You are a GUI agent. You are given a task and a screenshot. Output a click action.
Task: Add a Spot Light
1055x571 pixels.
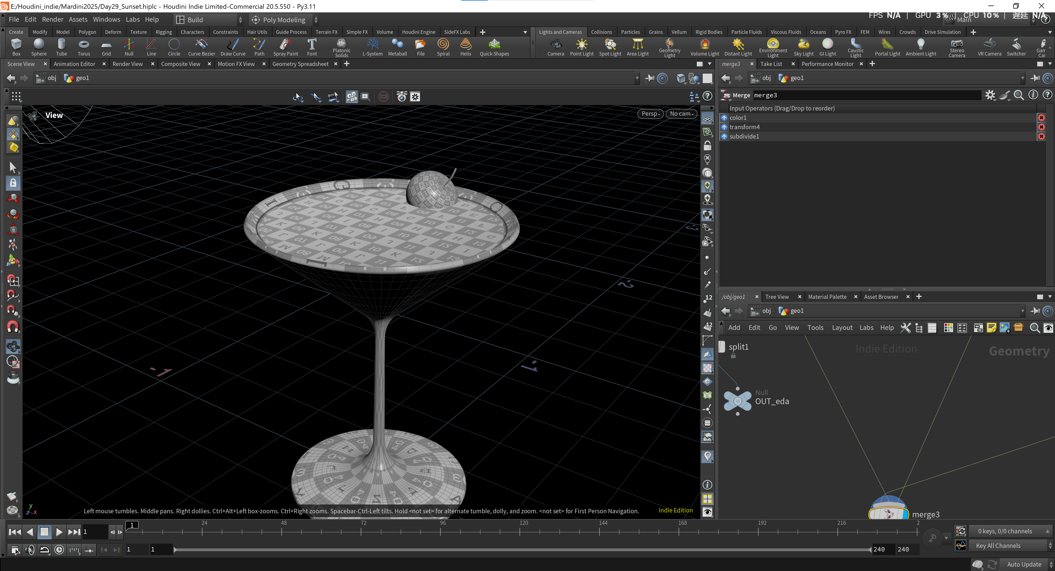pos(610,47)
